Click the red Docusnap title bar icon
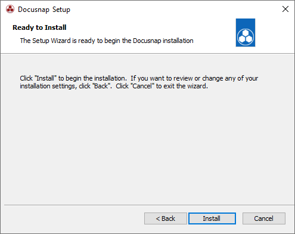 point(10,9)
